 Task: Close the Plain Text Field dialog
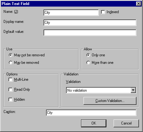[x=139, y=4]
